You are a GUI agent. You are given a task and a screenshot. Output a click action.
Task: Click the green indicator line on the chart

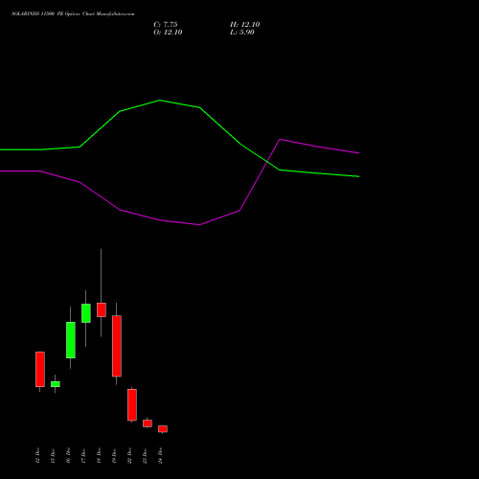[160, 101]
